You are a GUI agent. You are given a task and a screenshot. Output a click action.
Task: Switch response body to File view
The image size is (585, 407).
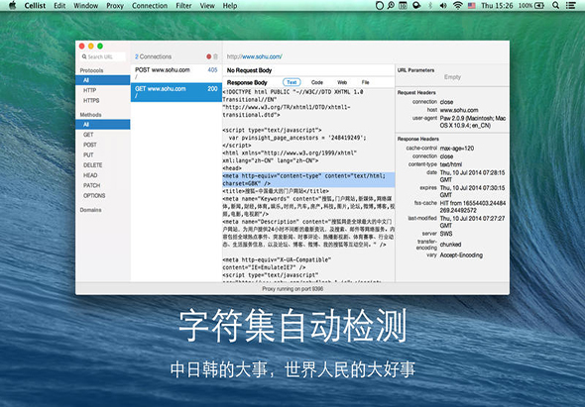(x=365, y=82)
